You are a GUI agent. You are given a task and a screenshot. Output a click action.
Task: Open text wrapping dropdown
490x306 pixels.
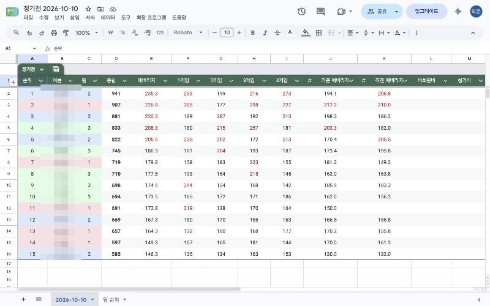[384, 33]
